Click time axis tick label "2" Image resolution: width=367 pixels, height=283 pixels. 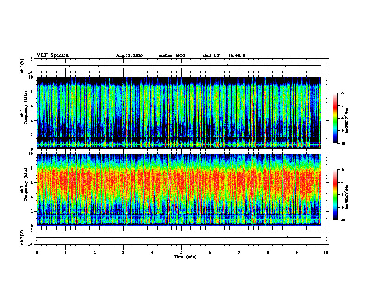tap(95, 252)
